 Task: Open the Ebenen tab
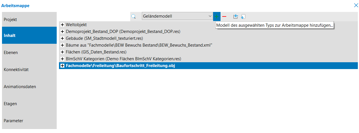coord(29,52)
